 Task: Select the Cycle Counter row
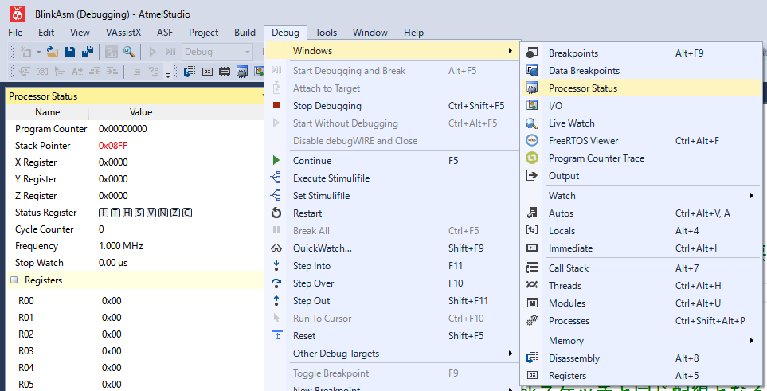click(x=135, y=229)
